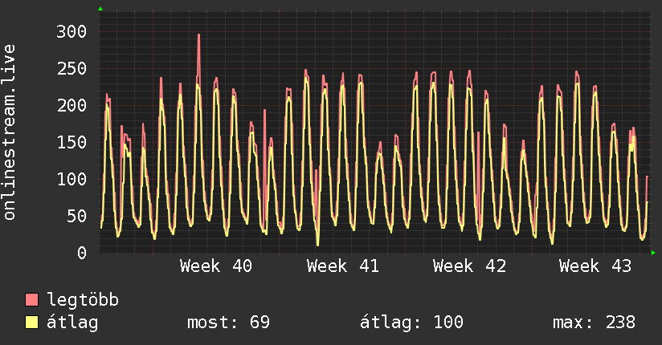Screen dimensions: 662x345
Task: Click the 'Week 42' x-axis label
Action: click(x=469, y=266)
